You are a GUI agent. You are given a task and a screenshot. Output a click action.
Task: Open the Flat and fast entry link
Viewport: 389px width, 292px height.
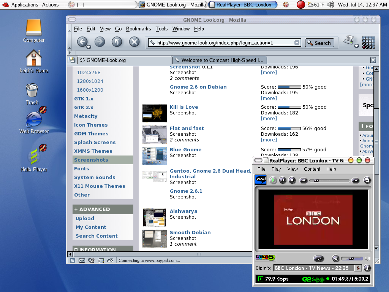tap(187, 129)
